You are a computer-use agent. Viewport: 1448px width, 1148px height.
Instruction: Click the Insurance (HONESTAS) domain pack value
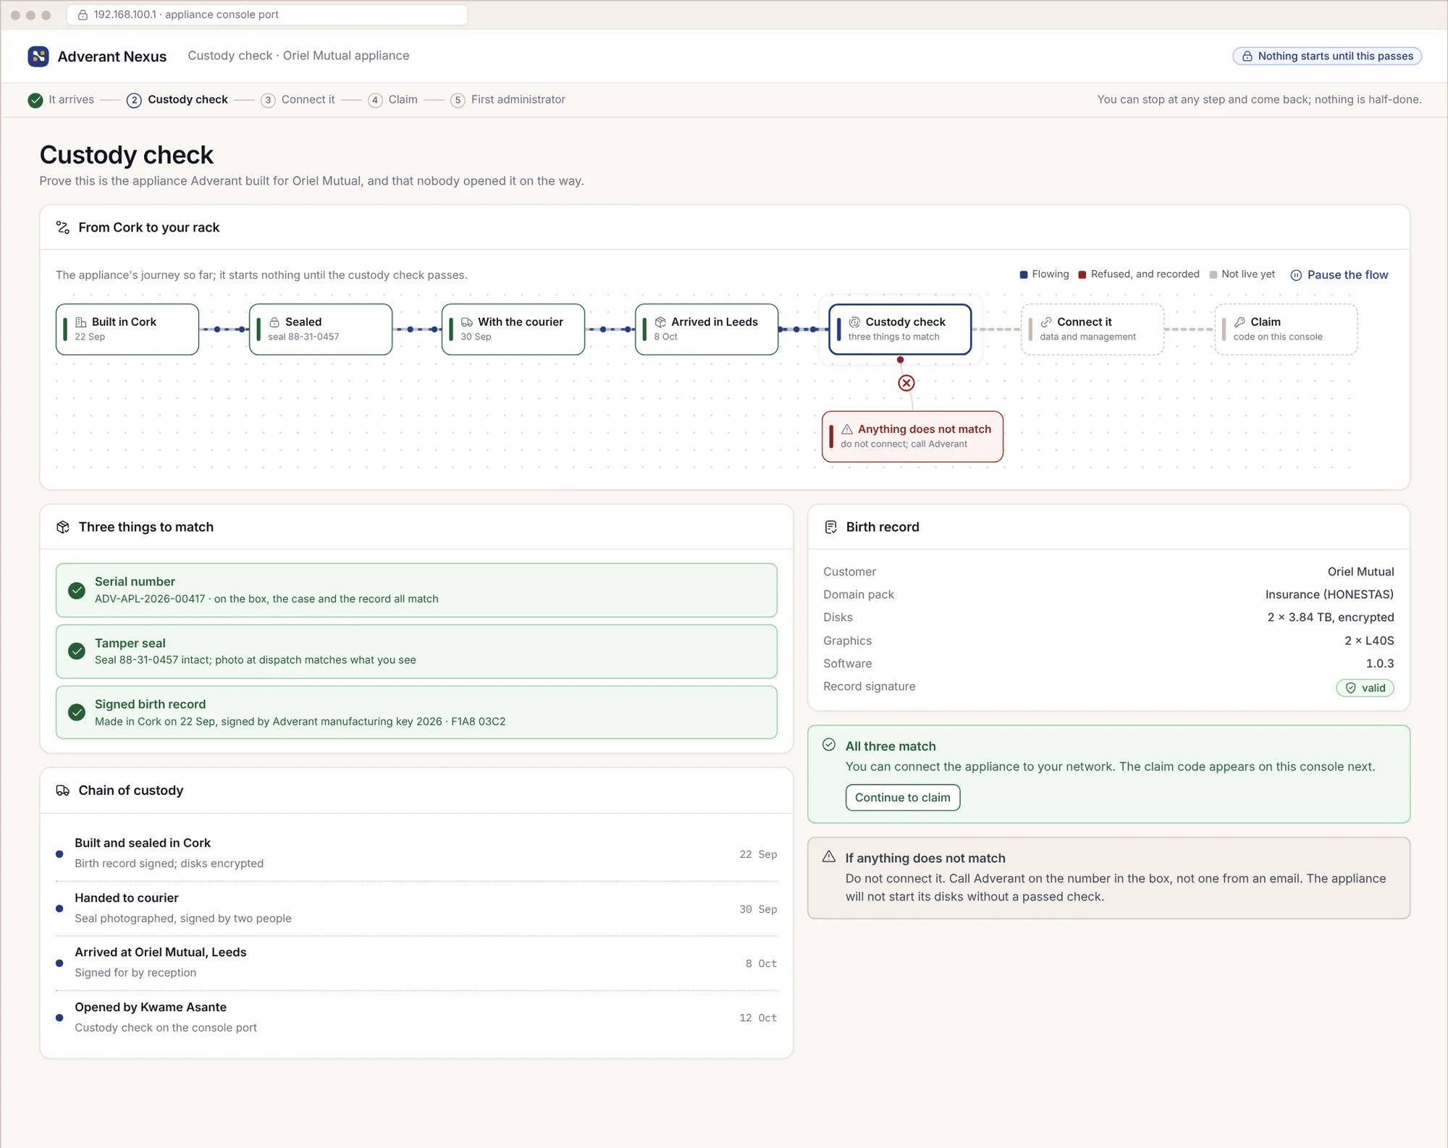point(1329,594)
